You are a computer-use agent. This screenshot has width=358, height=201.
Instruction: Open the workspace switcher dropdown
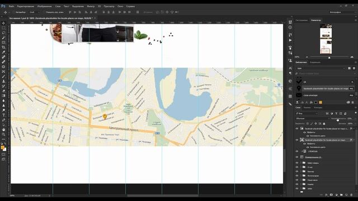[x=342, y=12]
